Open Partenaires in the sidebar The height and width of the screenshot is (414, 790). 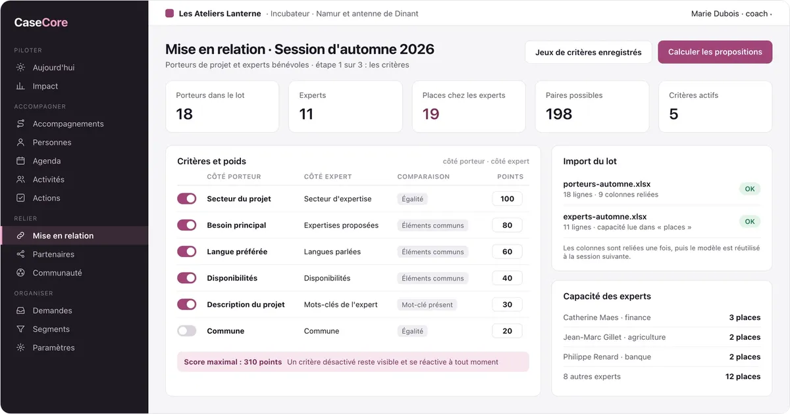[74, 254]
